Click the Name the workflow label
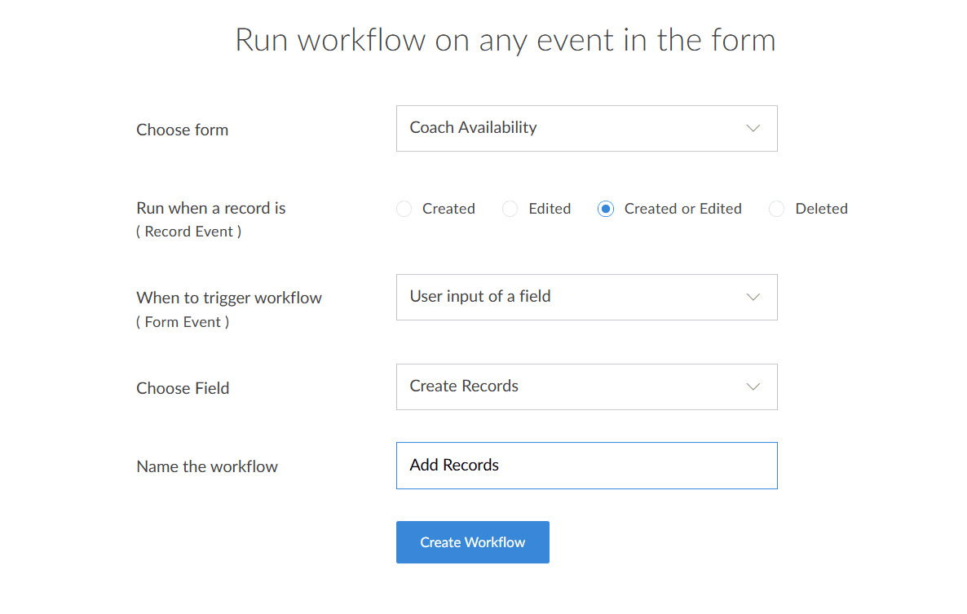 (x=207, y=466)
